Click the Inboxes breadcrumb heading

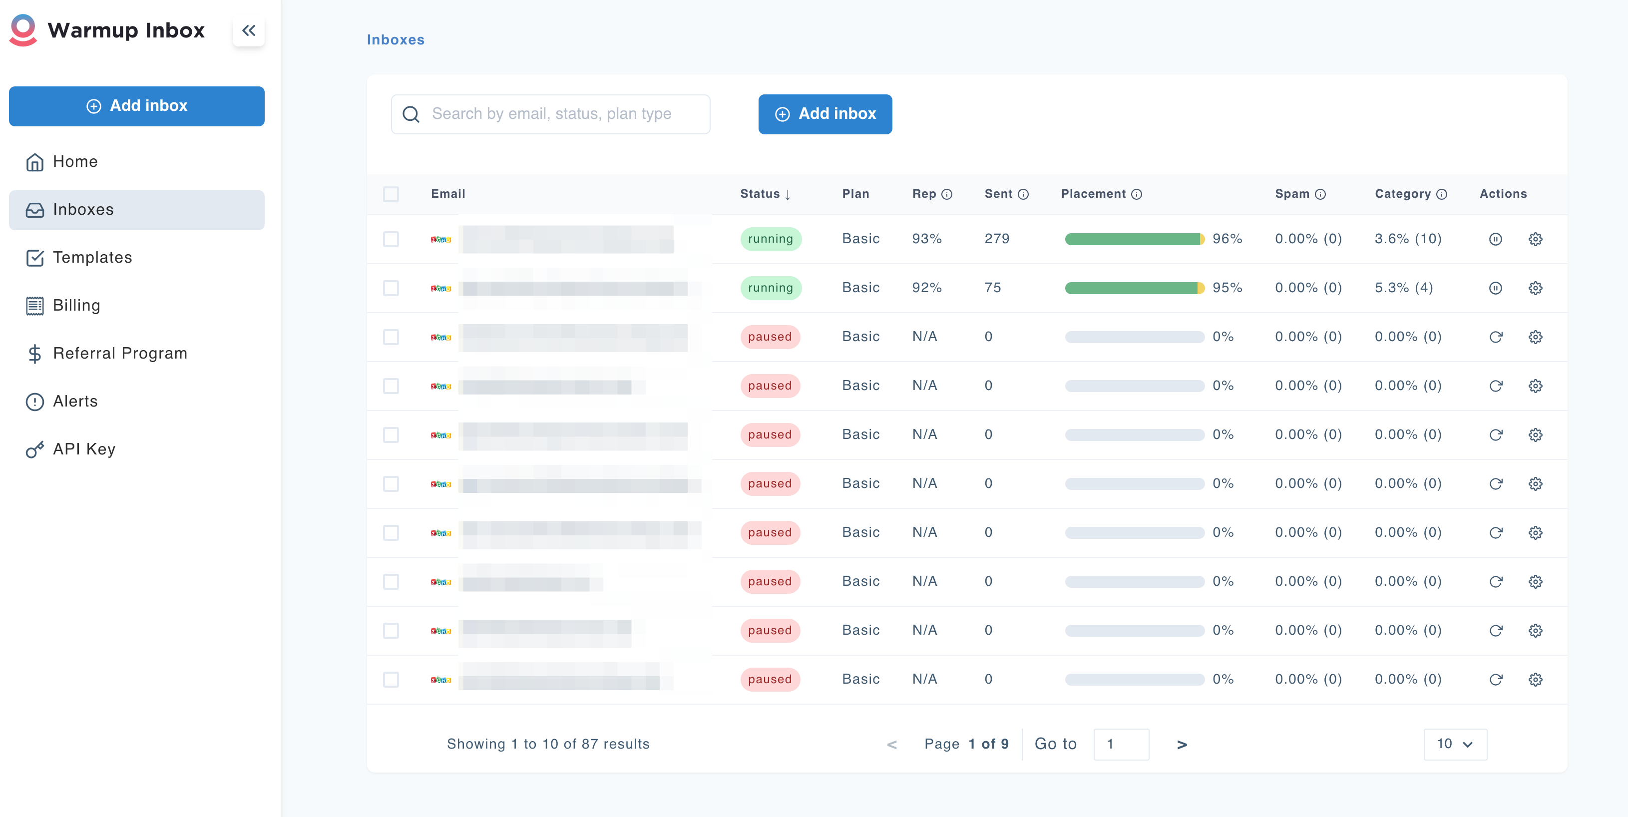coord(396,40)
